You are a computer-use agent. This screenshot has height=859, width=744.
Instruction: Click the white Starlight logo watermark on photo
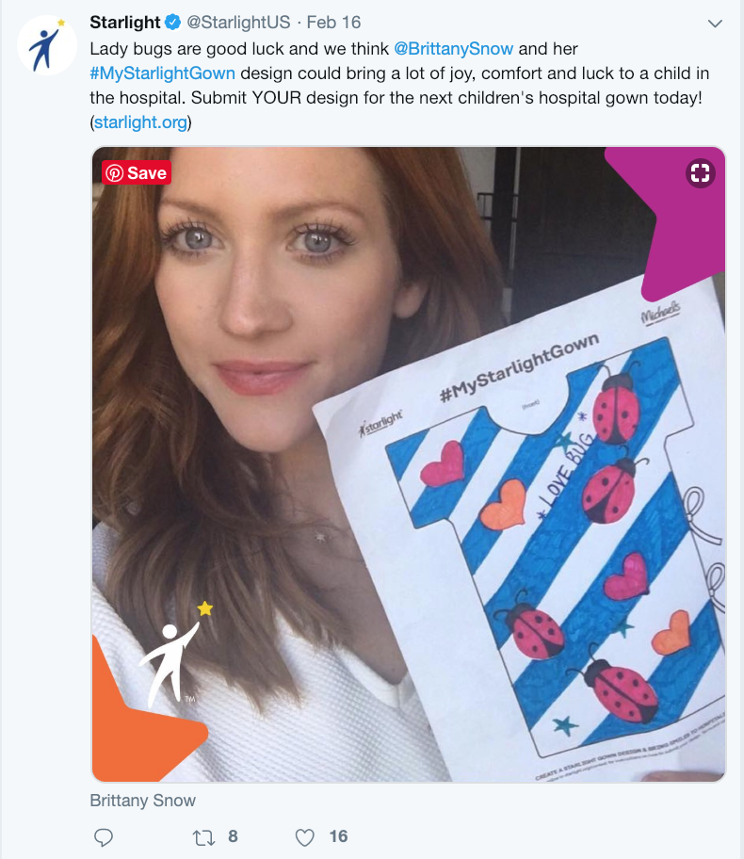pyautogui.click(x=175, y=653)
